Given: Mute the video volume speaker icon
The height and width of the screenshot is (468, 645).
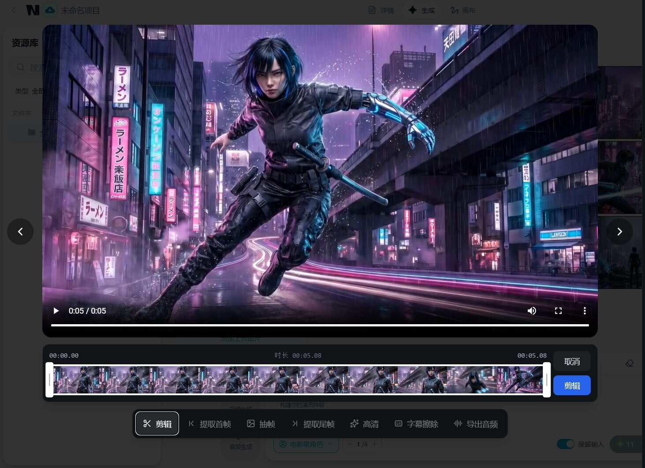Looking at the screenshot, I should click(532, 311).
